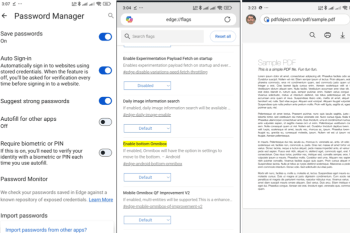350x233 pixels.
Task: Open search in Password Manager
Action: pos(110,15)
